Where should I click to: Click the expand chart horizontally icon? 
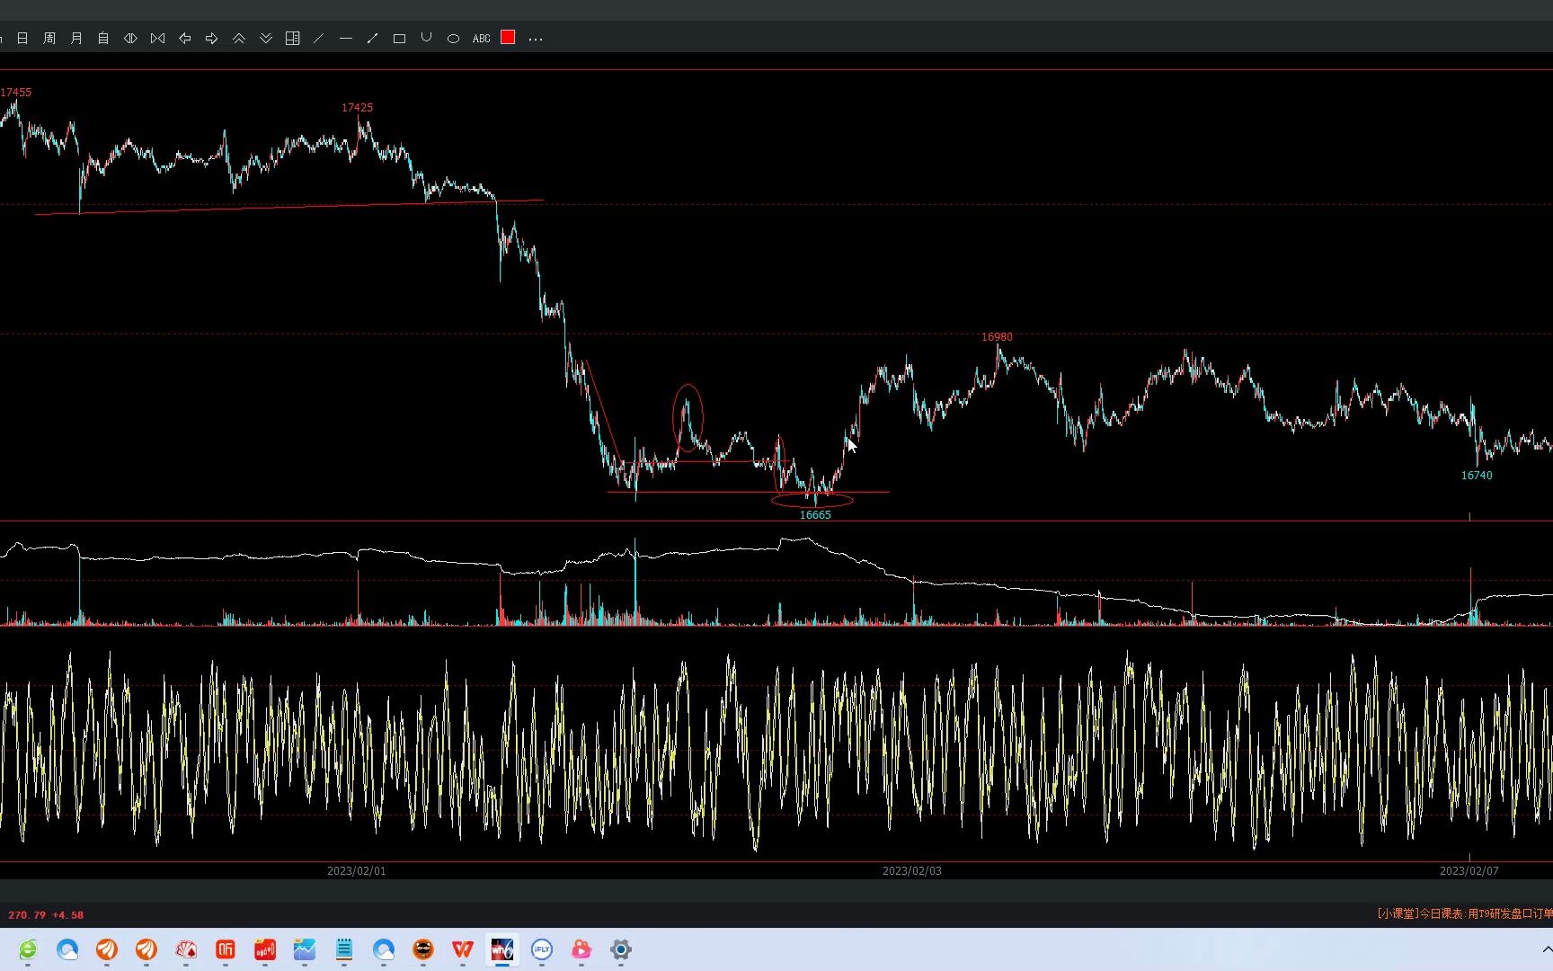[x=130, y=39]
